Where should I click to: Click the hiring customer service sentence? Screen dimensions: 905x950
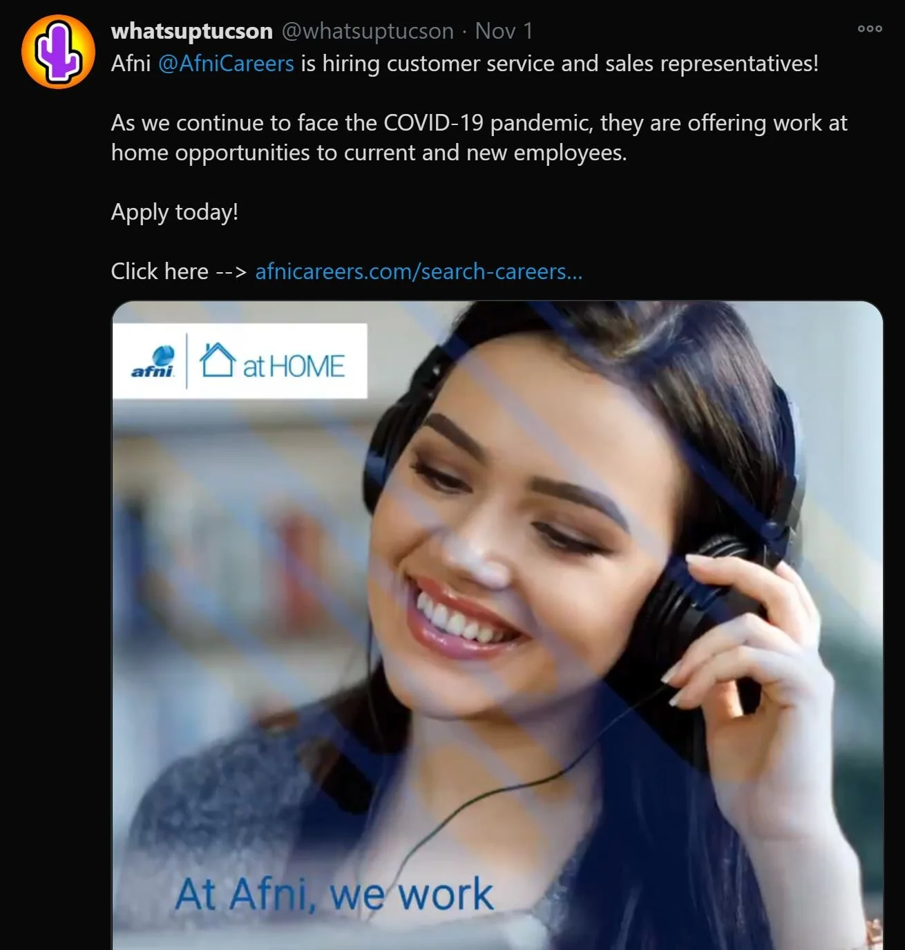[560, 64]
